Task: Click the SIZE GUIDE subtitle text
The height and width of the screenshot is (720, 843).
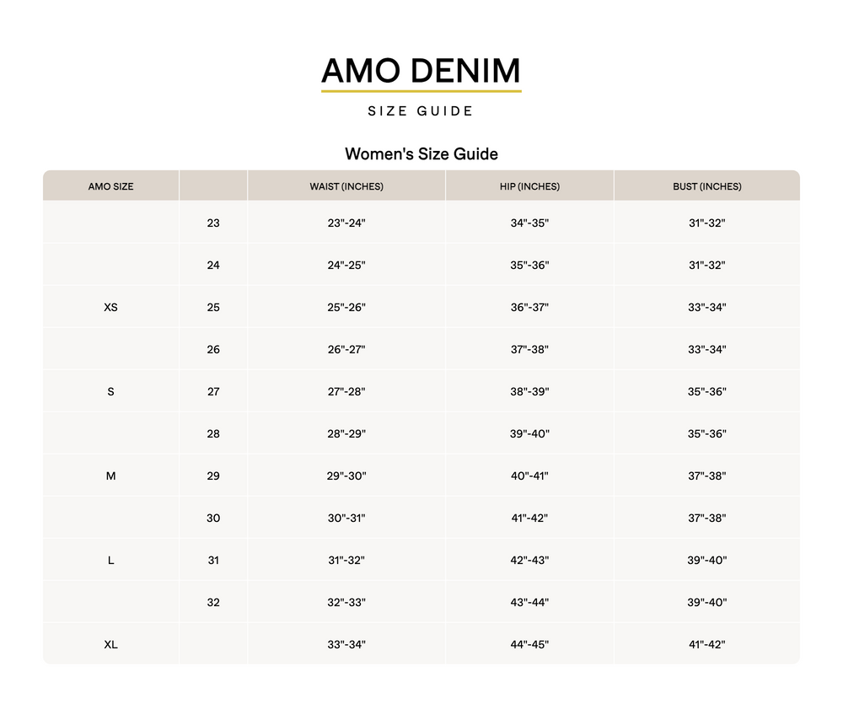Action: [x=421, y=111]
